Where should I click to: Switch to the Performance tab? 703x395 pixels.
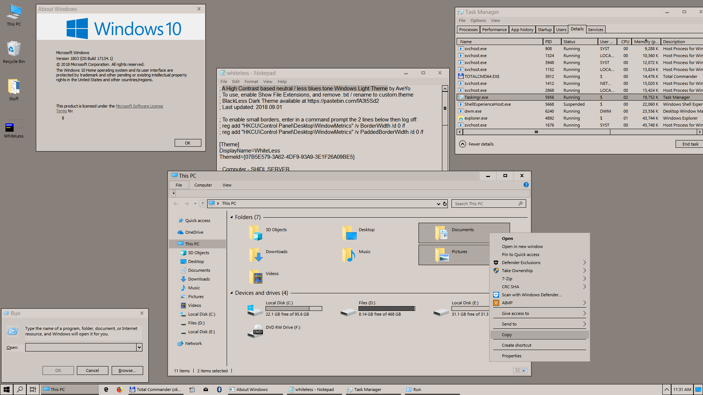point(494,30)
